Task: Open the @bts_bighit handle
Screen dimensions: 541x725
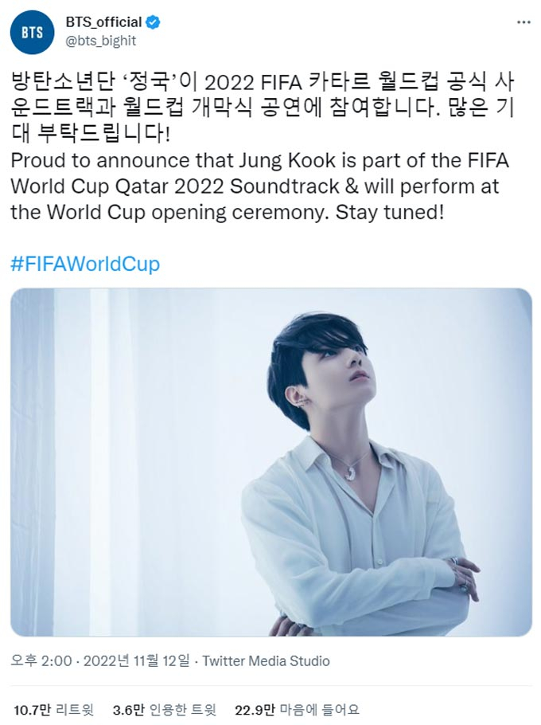Action: pyautogui.click(x=101, y=41)
